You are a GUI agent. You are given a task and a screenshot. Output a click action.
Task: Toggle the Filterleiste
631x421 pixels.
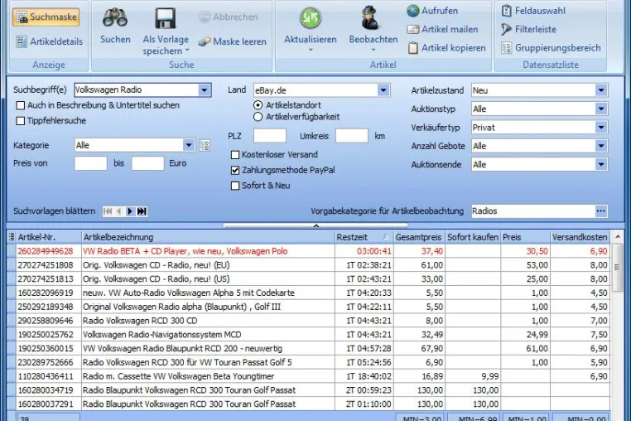coord(528,29)
